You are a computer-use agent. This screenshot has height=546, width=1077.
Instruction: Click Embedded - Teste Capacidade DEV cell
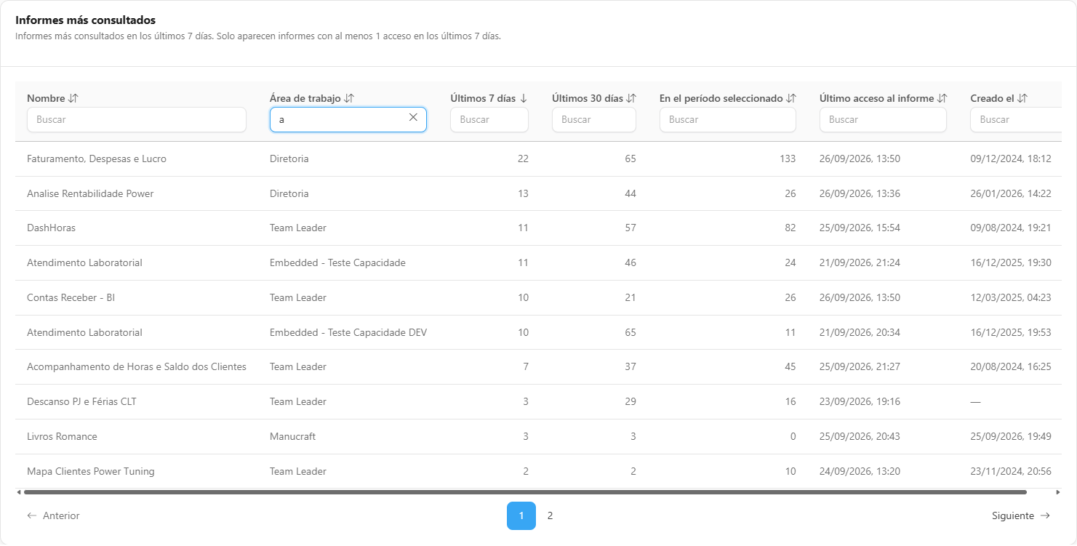pyautogui.click(x=348, y=332)
